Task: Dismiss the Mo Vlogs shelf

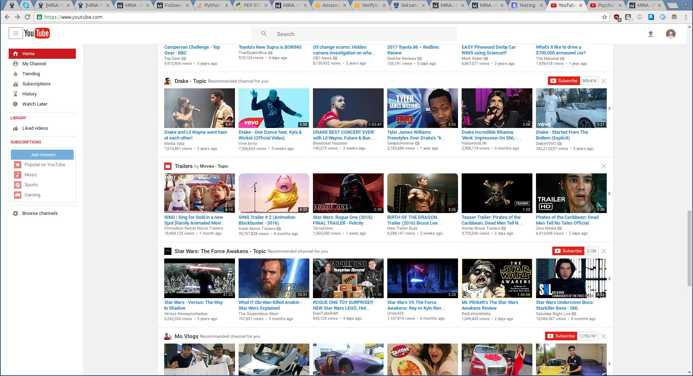Action: click(603, 336)
